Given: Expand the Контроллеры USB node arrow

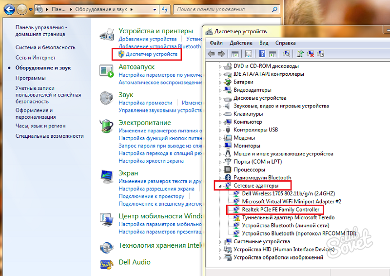Looking at the screenshot, I should click(x=220, y=130).
